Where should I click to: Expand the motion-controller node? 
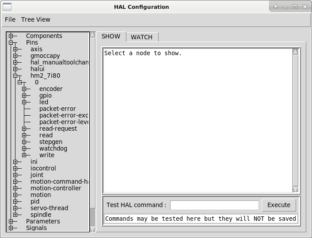(x=15, y=188)
